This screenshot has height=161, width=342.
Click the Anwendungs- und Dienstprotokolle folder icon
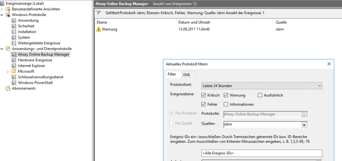pyautogui.click(x=8, y=49)
